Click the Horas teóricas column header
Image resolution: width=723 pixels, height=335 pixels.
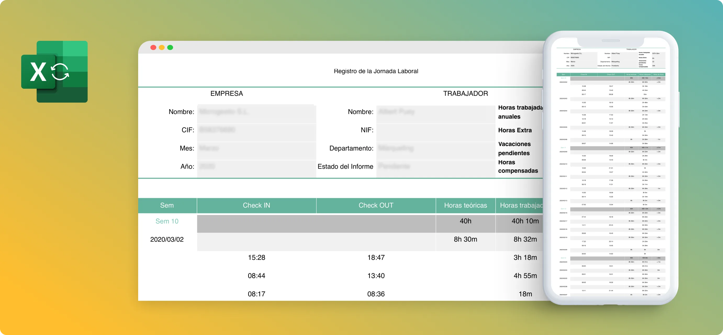click(465, 205)
